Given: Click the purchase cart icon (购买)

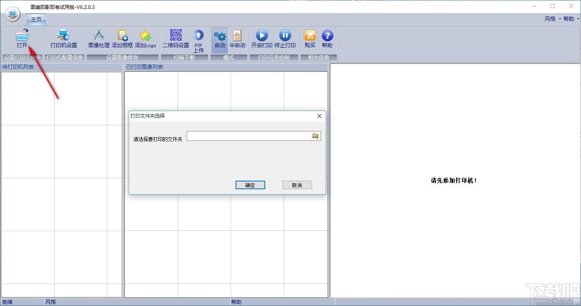Looking at the screenshot, I should click(x=310, y=36).
